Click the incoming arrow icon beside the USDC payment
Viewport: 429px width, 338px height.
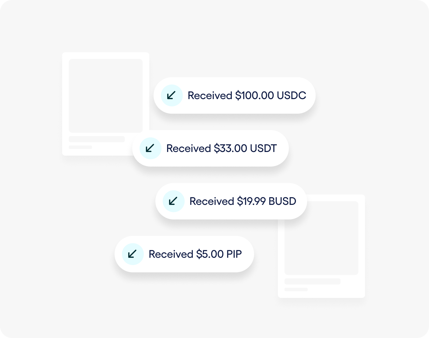tap(172, 95)
